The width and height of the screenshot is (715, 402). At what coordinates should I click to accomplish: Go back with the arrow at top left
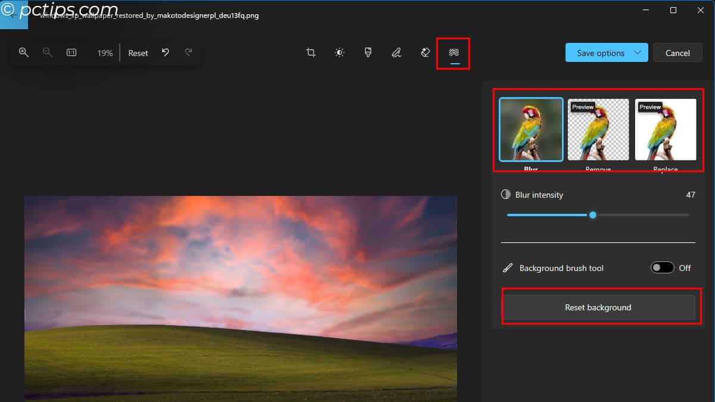click(x=12, y=15)
